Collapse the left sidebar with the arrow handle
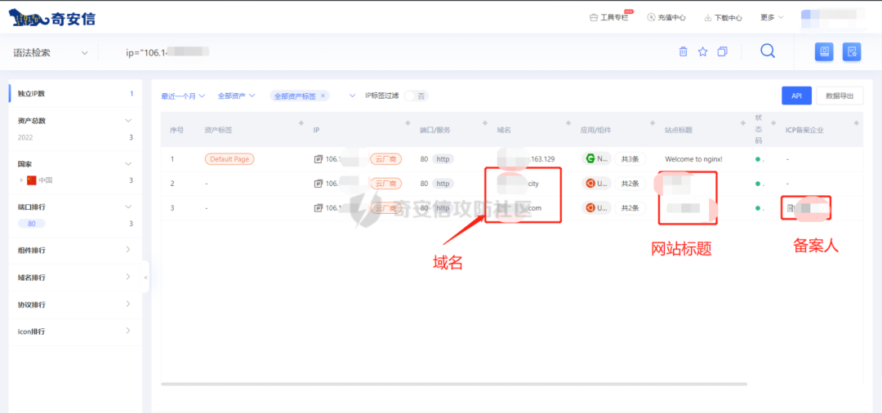The width and height of the screenshot is (882, 413). [x=145, y=277]
